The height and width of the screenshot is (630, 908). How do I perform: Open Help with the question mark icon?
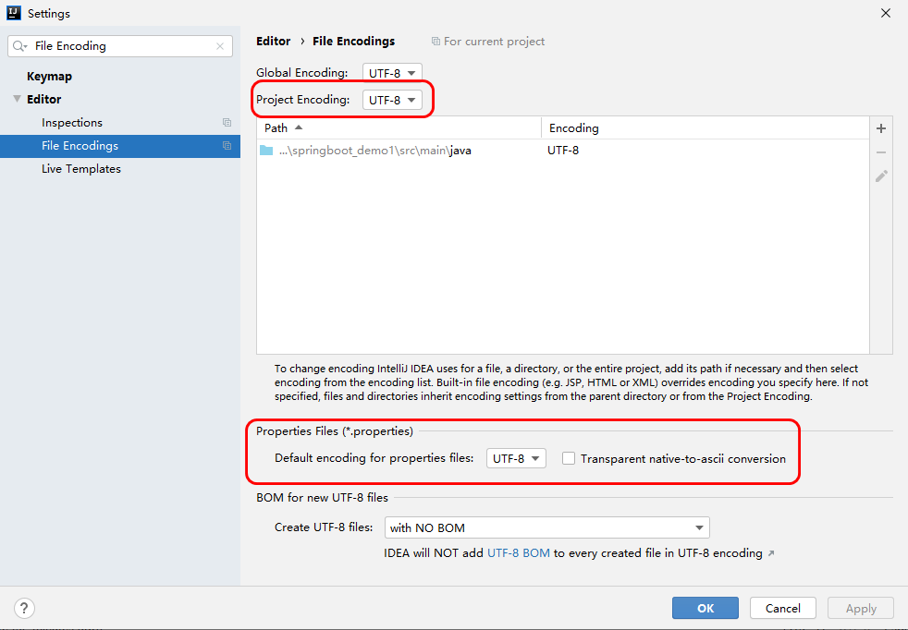24,608
